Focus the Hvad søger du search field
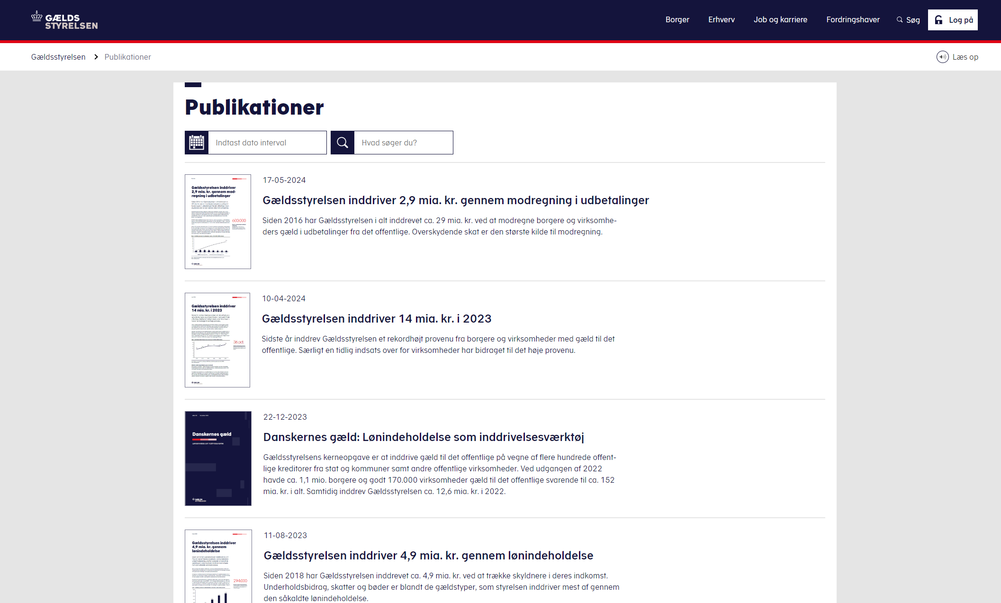Image resolution: width=1001 pixels, height=603 pixels. tap(403, 143)
